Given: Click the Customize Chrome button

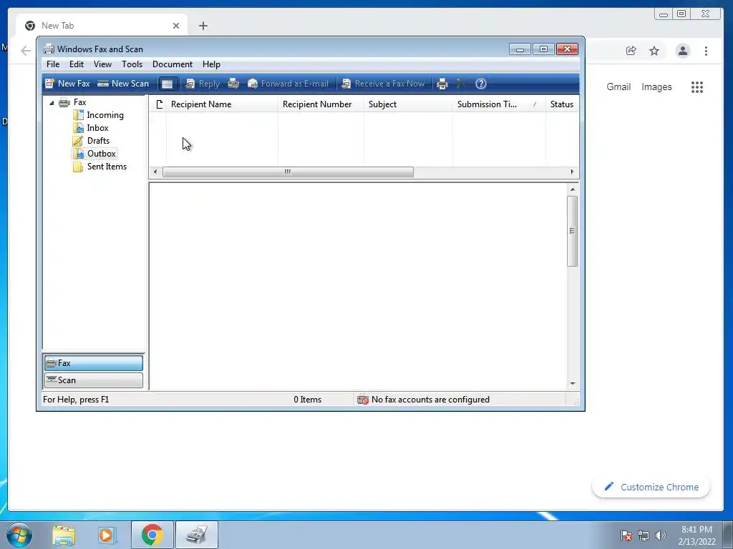Looking at the screenshot, I should pyautogui.click(x=651, y=487).
